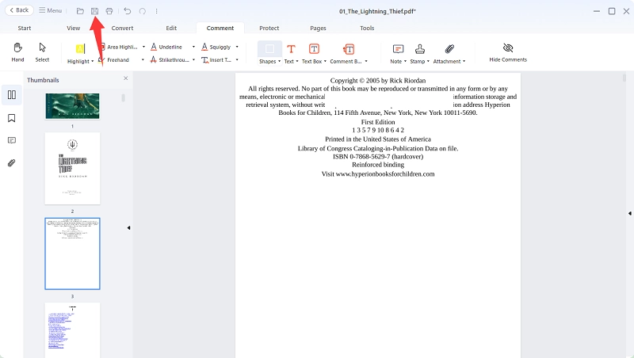Open the Bookmarks sidebar icon

click(x=12, y=118)
